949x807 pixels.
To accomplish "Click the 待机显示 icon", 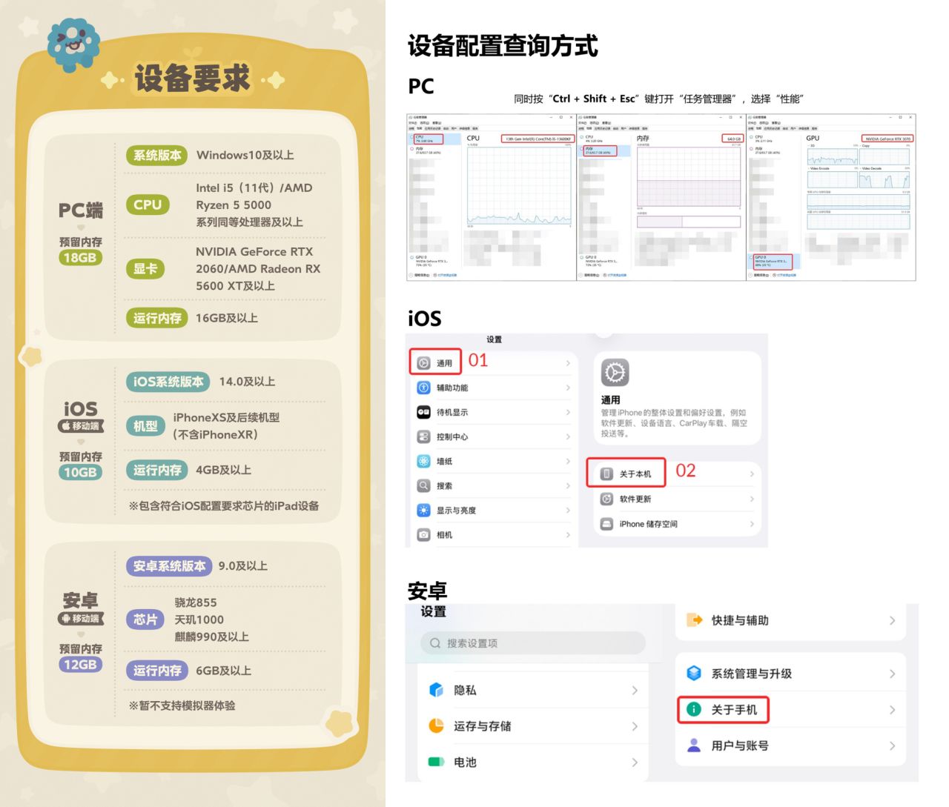I will 423,412.
